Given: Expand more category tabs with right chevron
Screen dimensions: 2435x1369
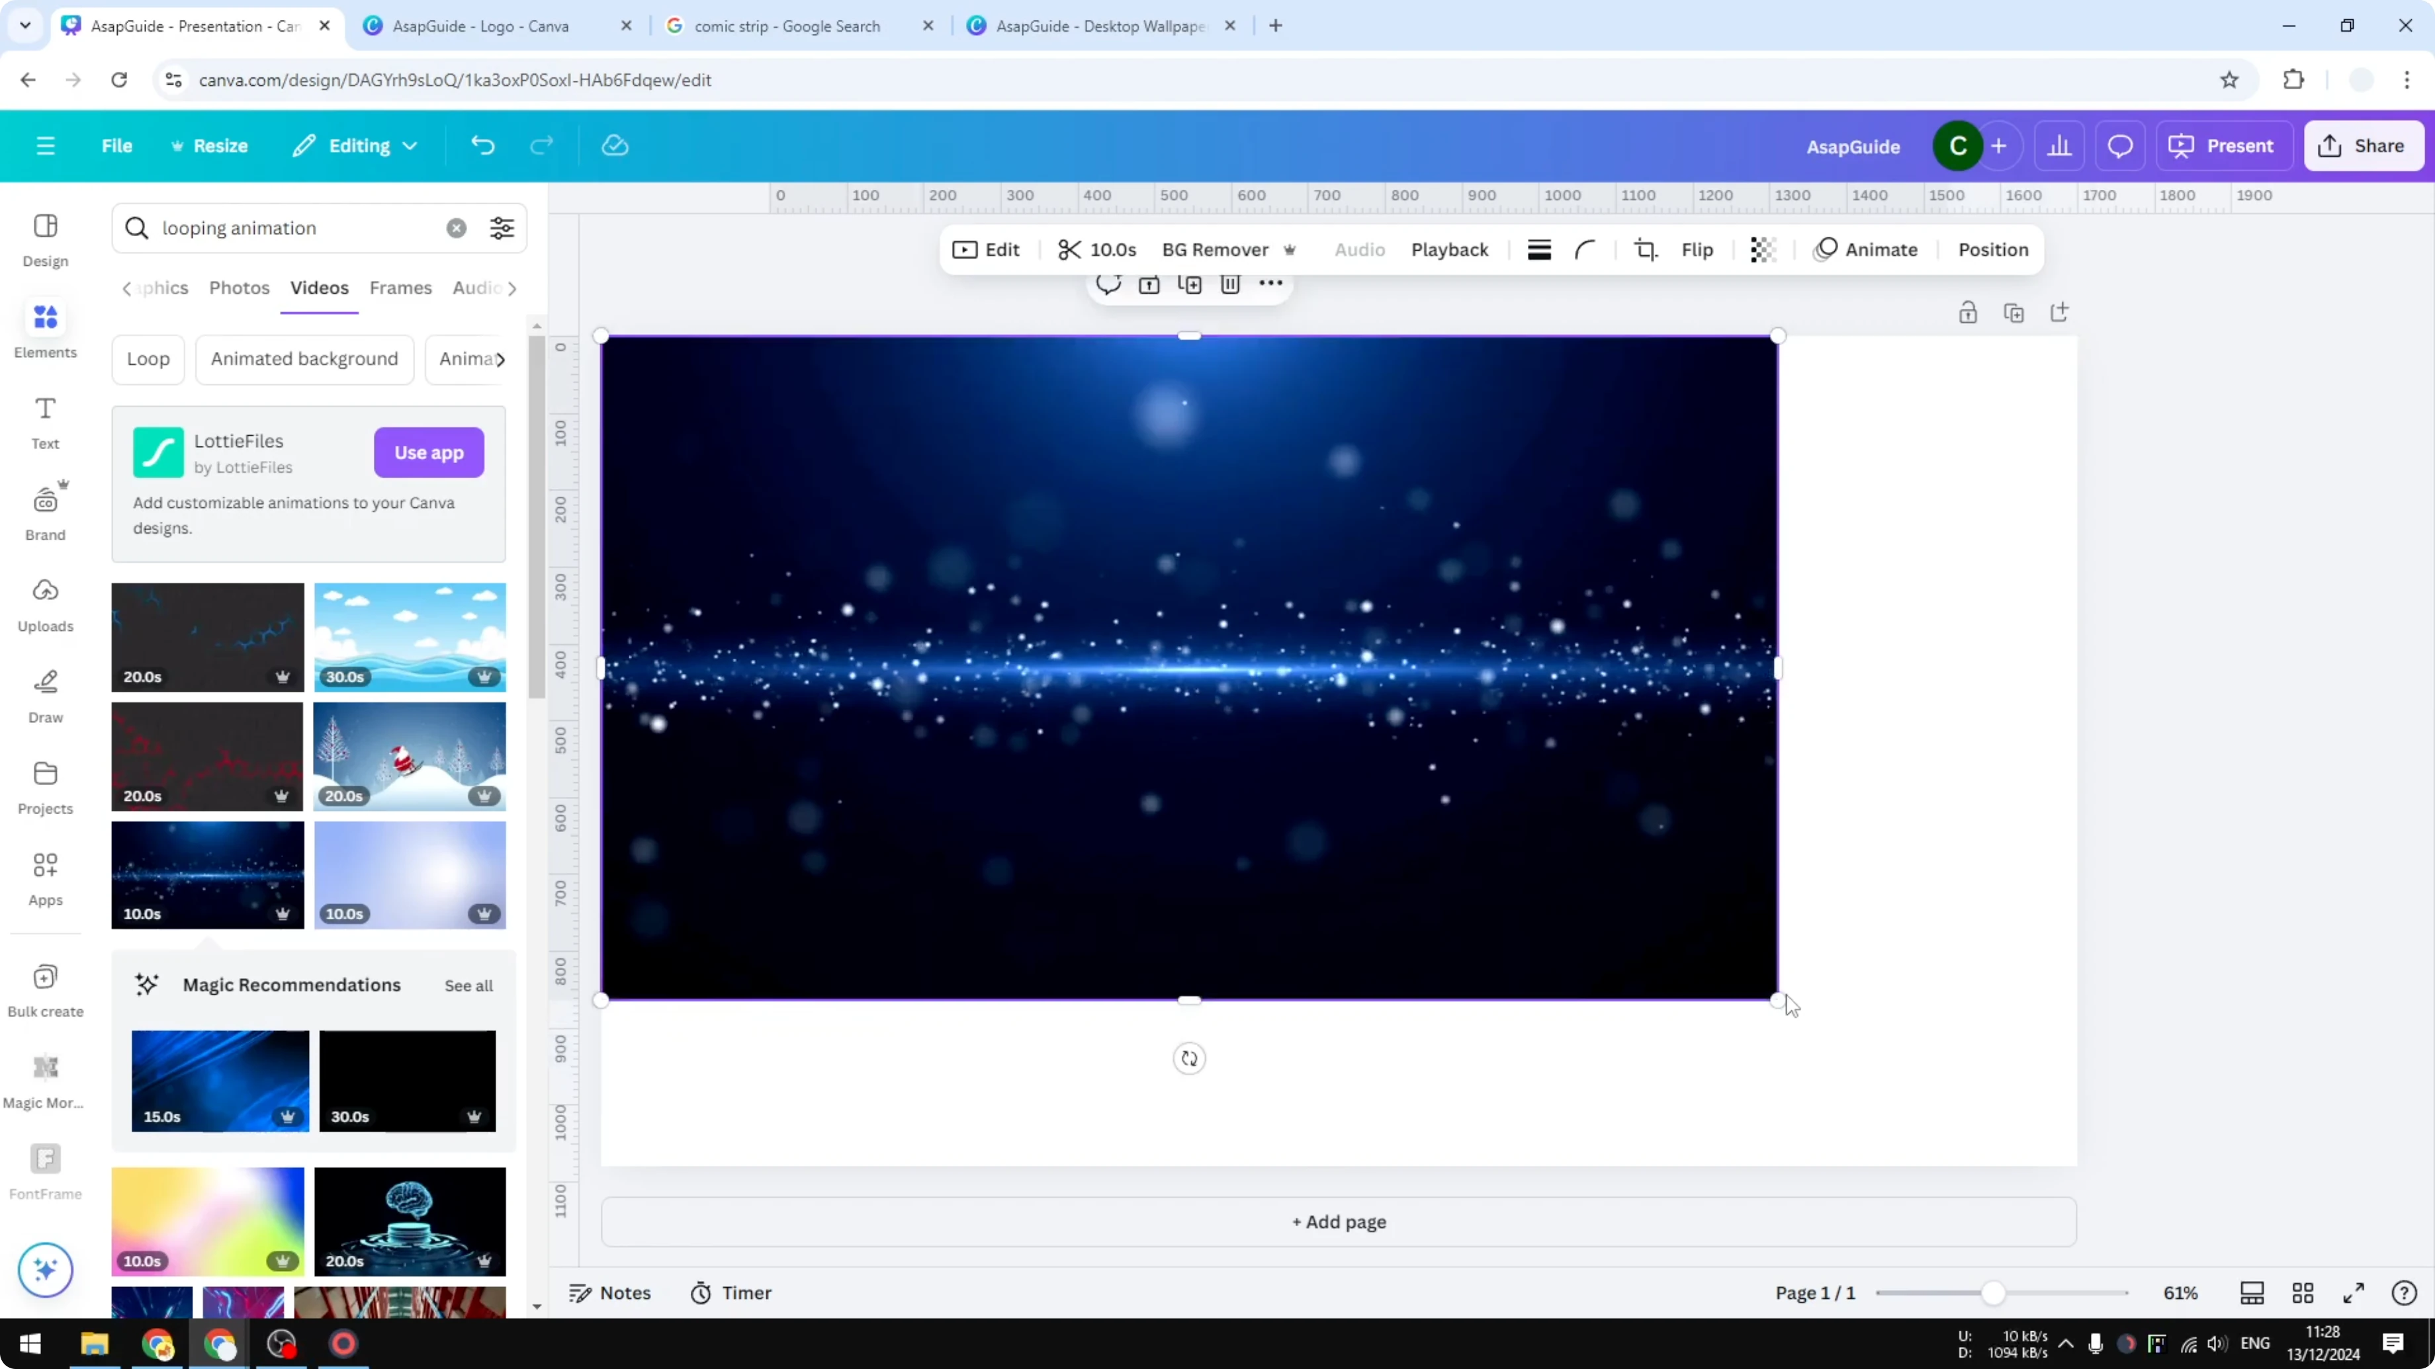Looking at the screenshot, I should (x=513, y=288).
